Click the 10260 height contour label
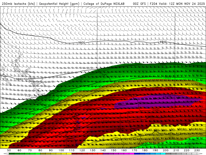 (156, 110)
